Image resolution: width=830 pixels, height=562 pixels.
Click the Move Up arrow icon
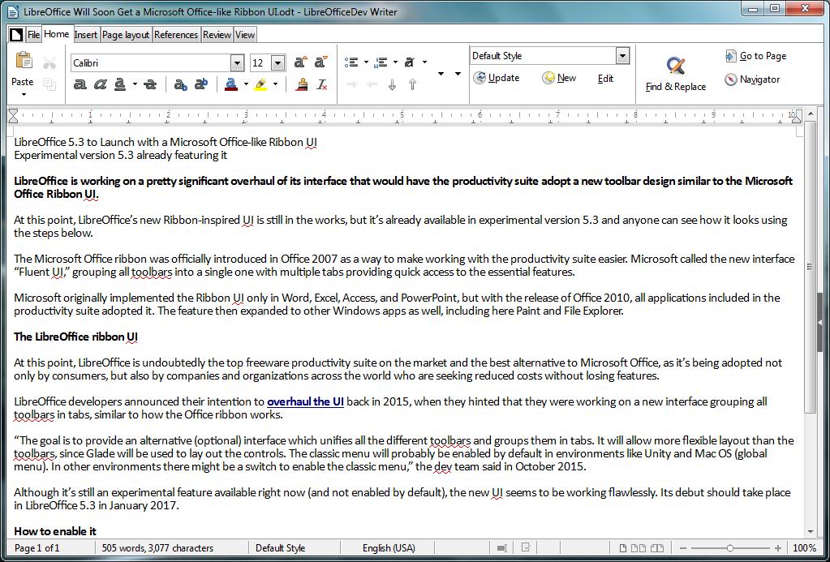[412, 84]
